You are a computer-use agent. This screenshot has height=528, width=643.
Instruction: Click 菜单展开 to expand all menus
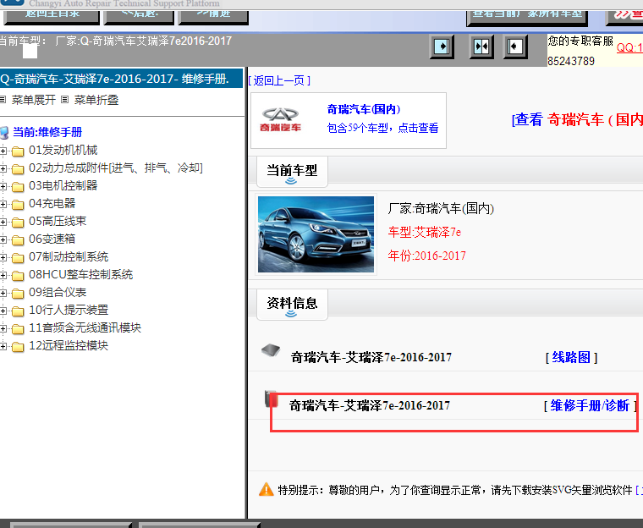tap(34, 100)
